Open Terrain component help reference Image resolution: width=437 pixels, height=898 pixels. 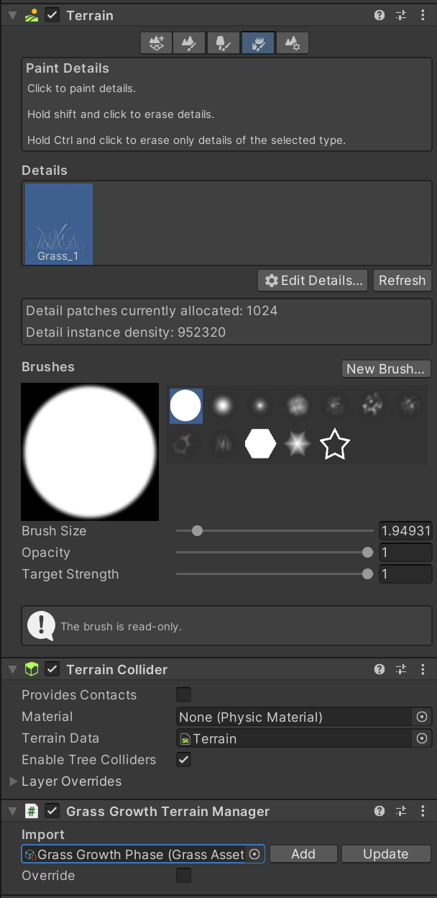click(379, 15)
